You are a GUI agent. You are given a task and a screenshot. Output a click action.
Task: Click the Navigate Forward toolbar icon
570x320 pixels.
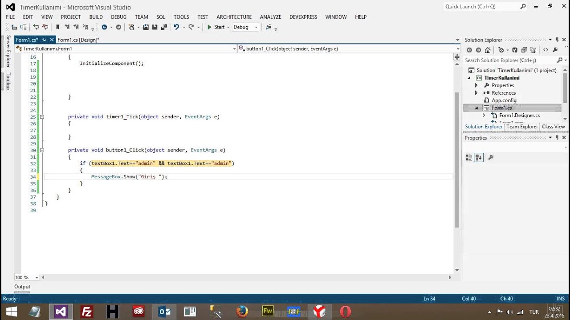(x=118, y=27)
